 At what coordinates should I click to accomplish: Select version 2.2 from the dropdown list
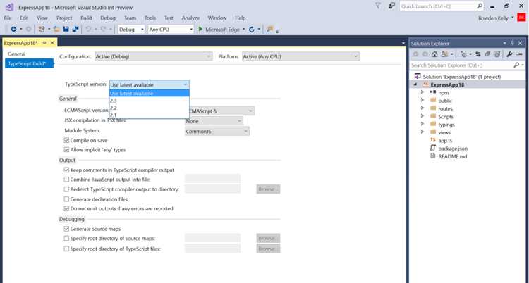pyautogui.click(x=149, y=108)
